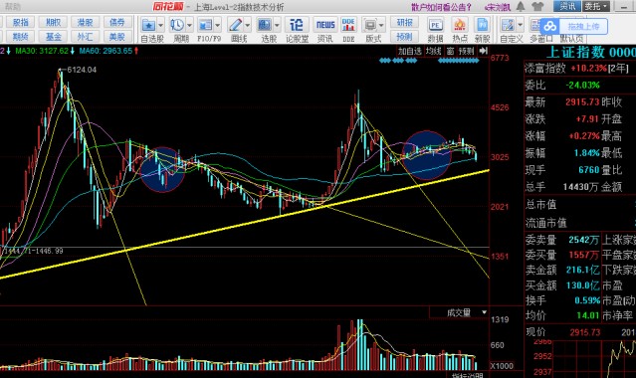Viewport: 636px width, 378px height.
Task: Click the 最新 2915.73 value
Action: tap(582, 101)
